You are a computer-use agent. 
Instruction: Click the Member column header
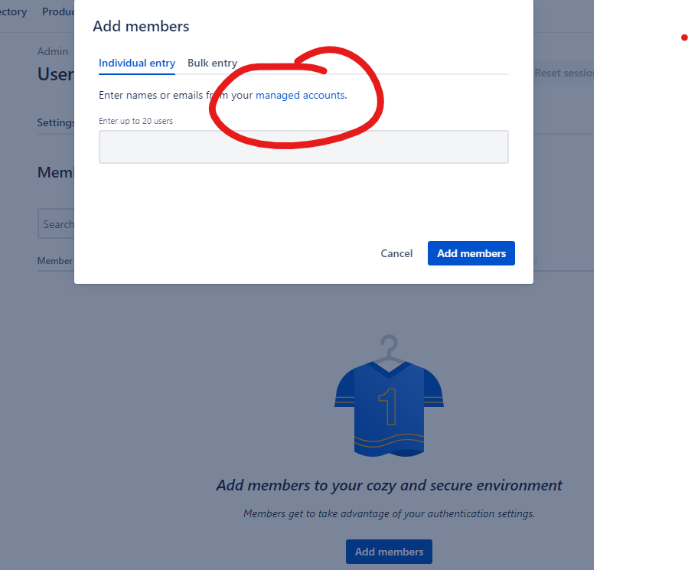tap(55, 261)
